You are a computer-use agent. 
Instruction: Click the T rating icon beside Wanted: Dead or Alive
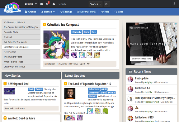point(5,118)
